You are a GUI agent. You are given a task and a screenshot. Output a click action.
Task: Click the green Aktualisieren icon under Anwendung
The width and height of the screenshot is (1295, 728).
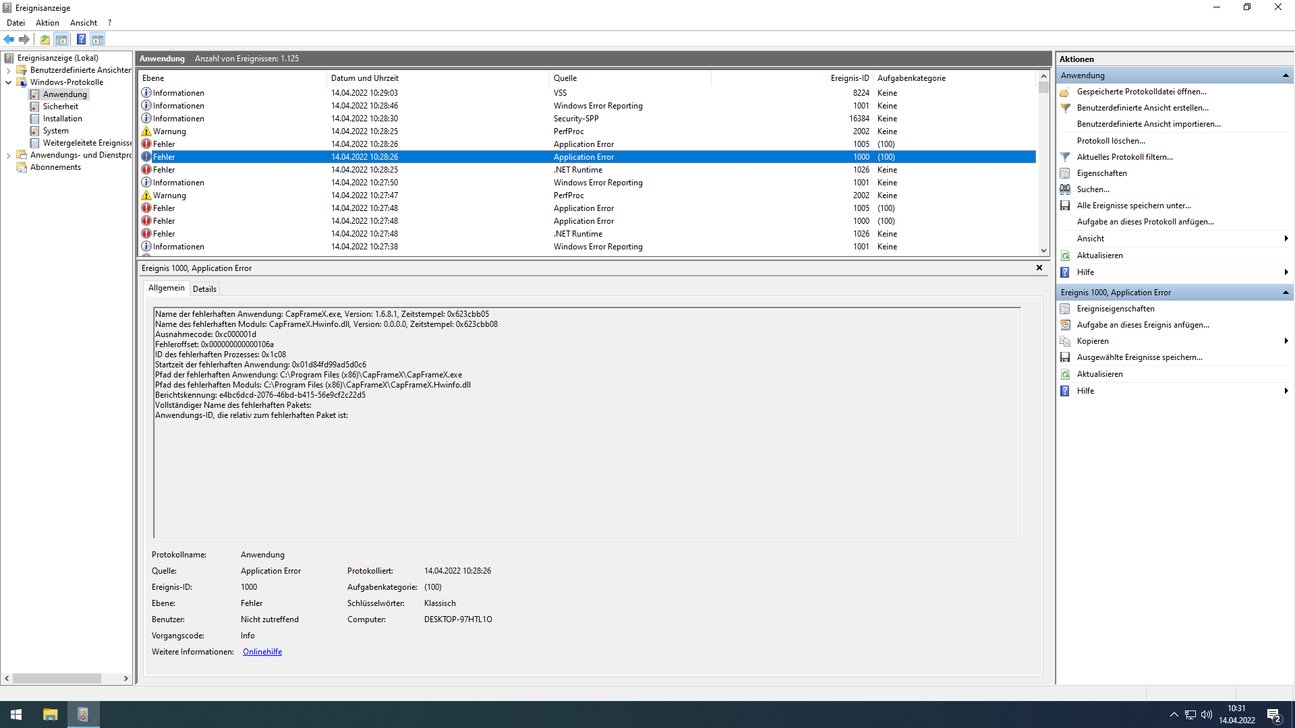[x=1065, y=255]
